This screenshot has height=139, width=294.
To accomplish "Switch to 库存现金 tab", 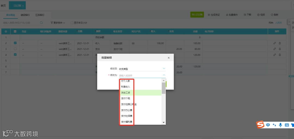I will point(11,15).
